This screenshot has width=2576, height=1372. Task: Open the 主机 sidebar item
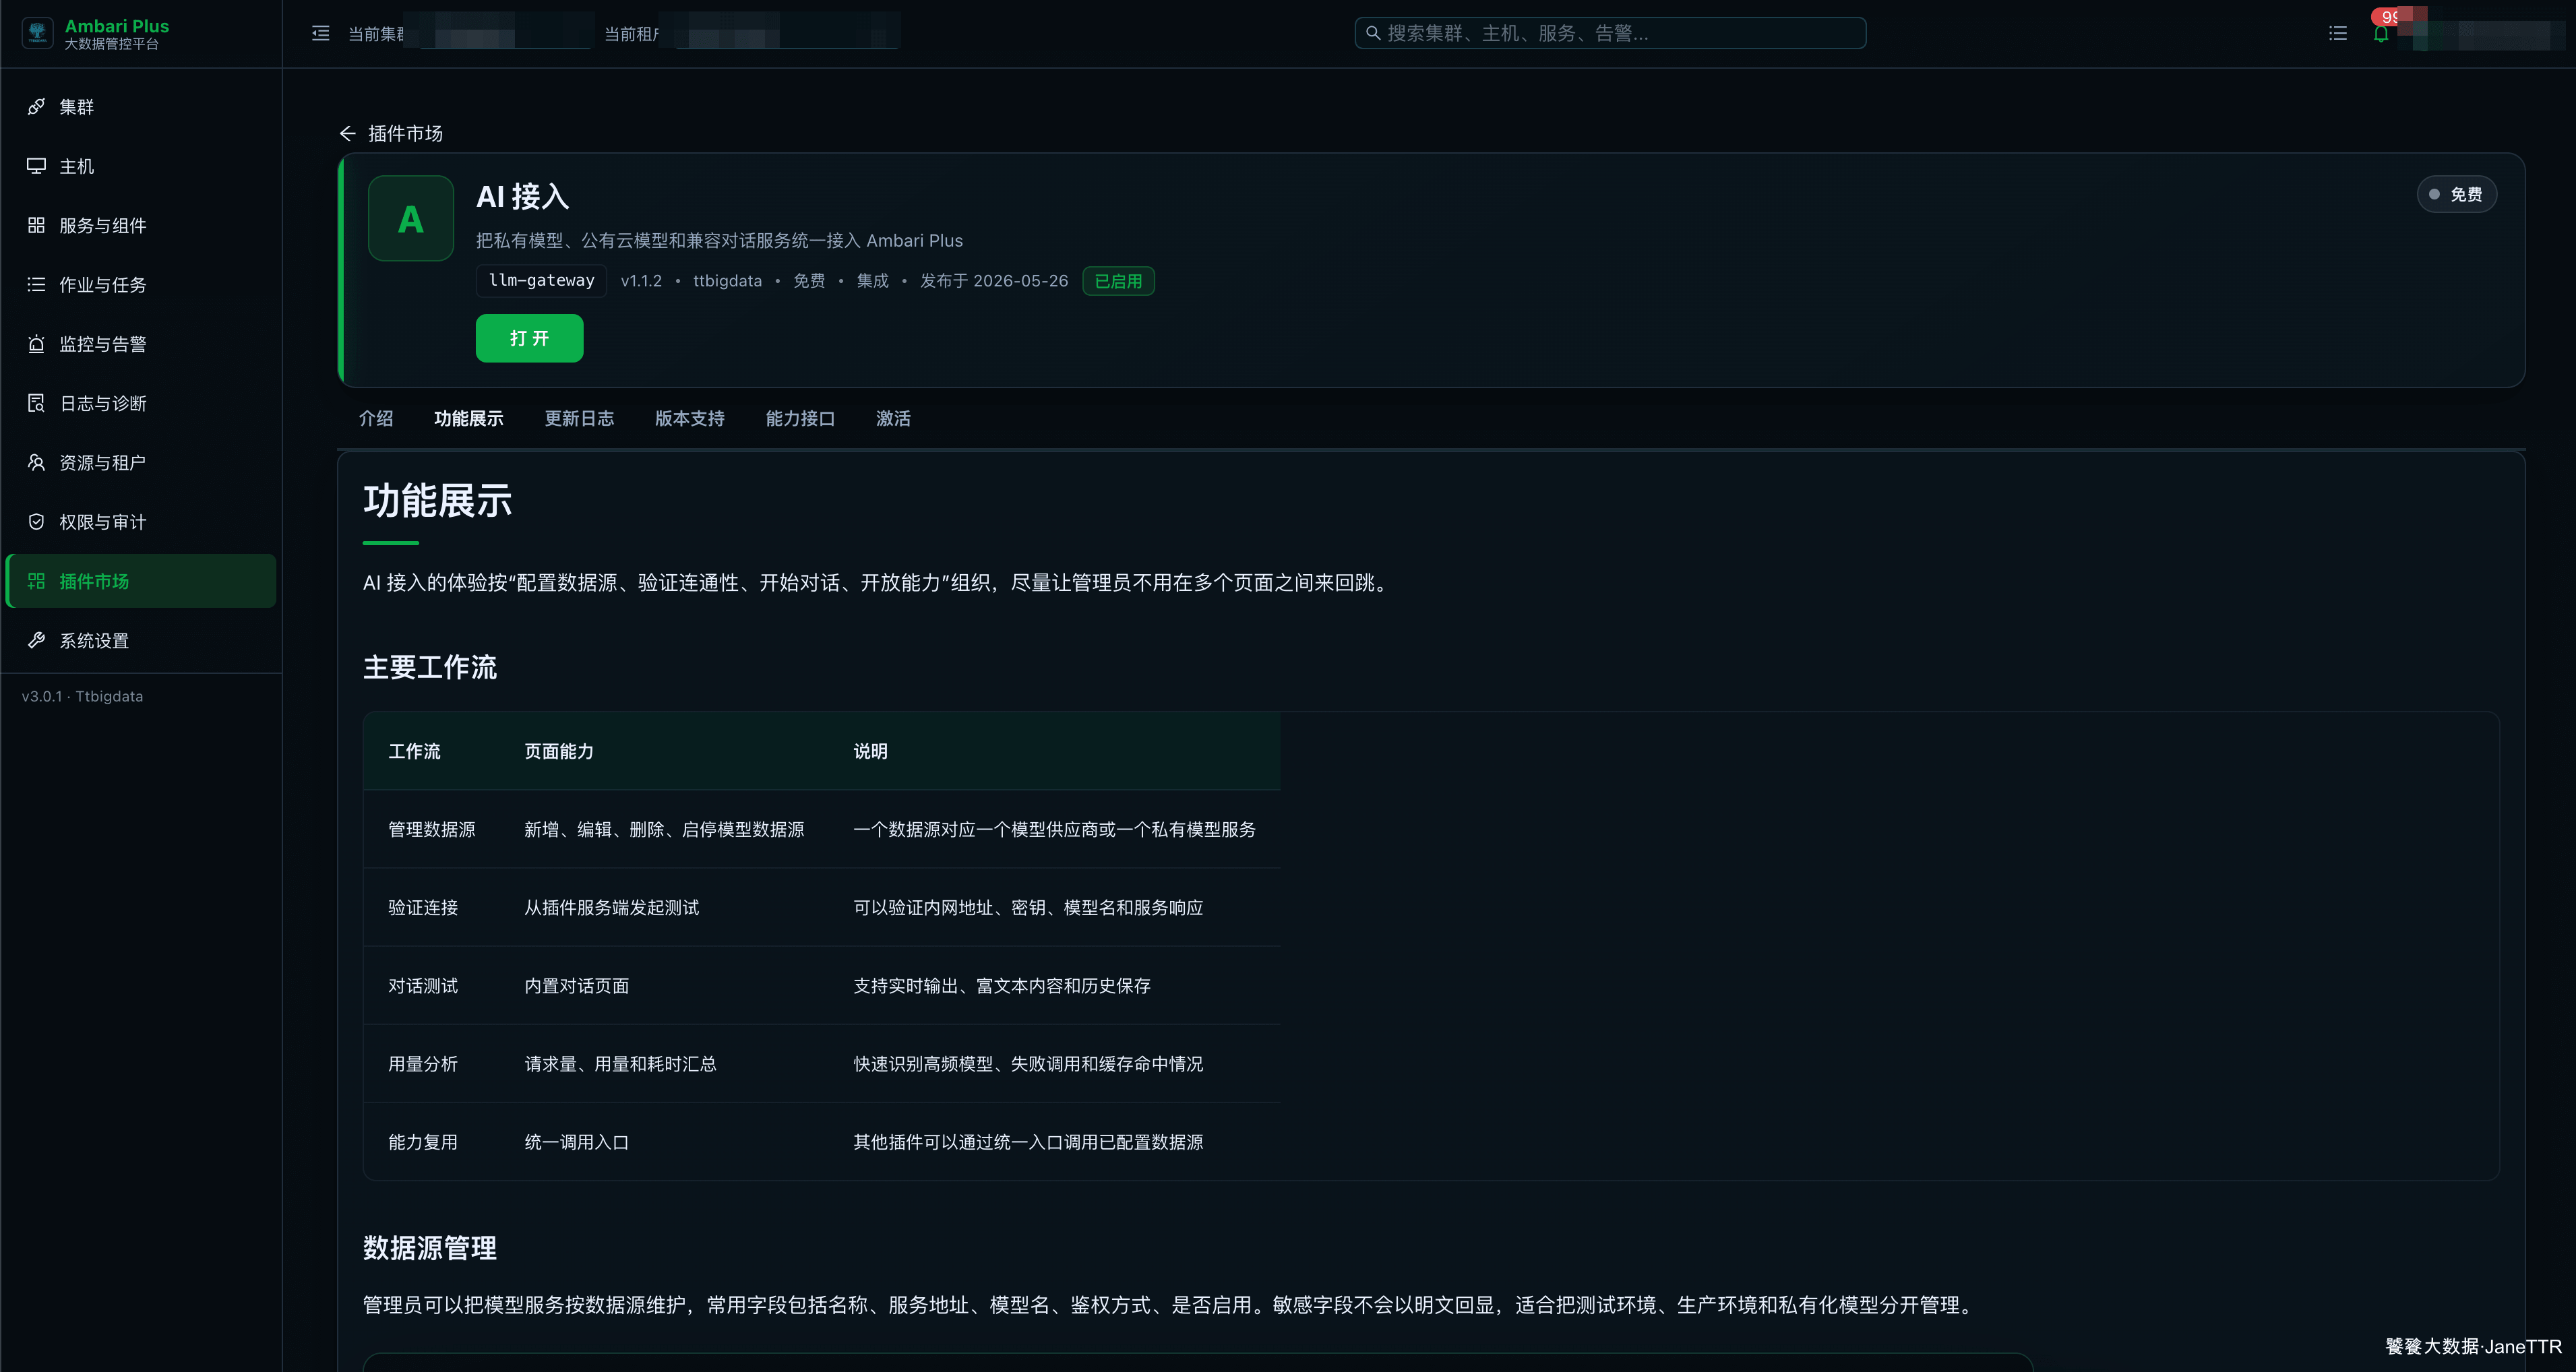click(x=141, y=166)
